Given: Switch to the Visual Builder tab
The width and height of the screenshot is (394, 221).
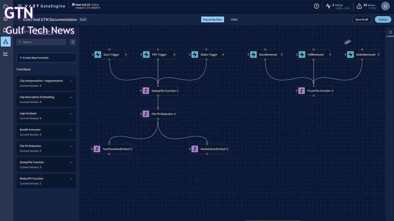Looking at the screenshot, I should (213, 19).
